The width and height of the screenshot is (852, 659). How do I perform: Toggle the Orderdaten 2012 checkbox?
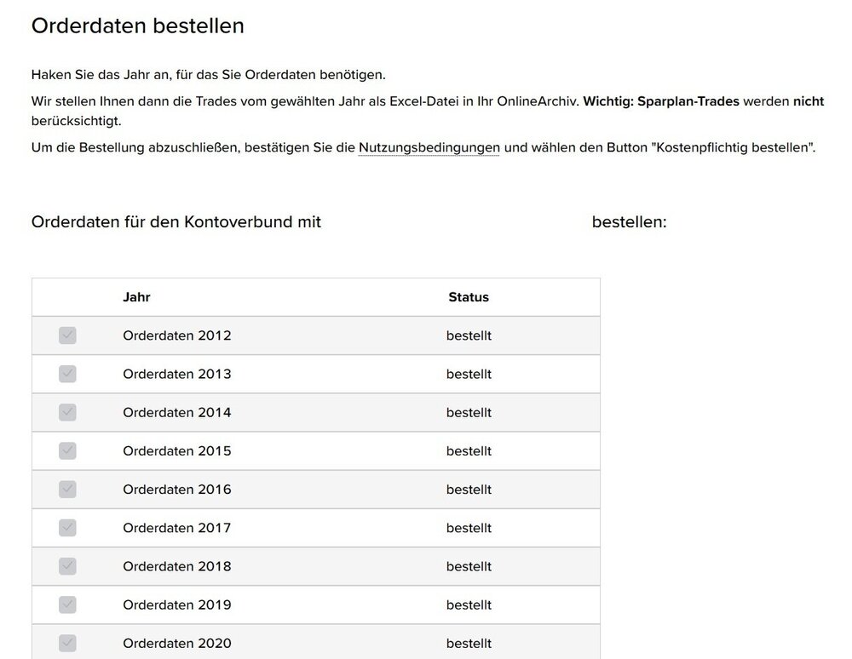67,335
